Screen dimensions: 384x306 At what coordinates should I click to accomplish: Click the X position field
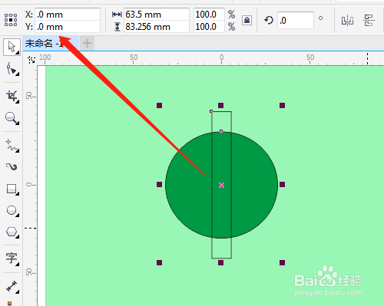click(x=68, y=15)
